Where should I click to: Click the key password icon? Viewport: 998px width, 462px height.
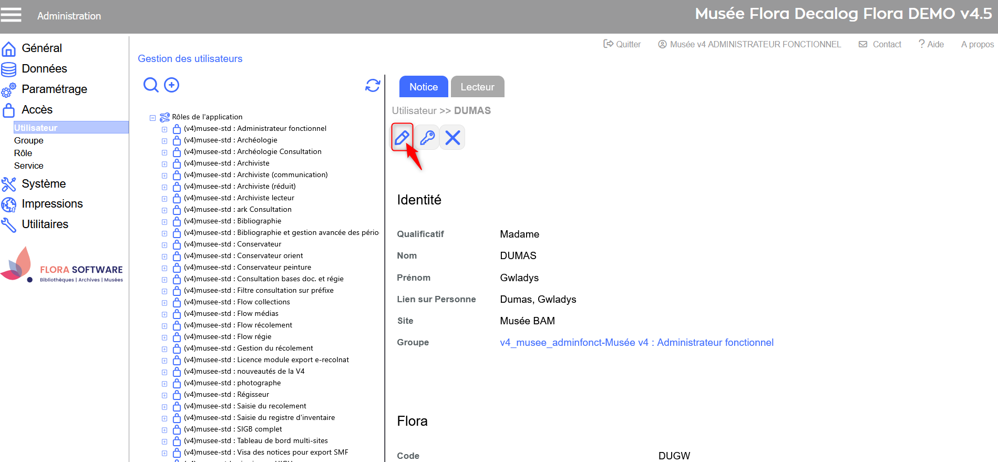pos(427,138)
